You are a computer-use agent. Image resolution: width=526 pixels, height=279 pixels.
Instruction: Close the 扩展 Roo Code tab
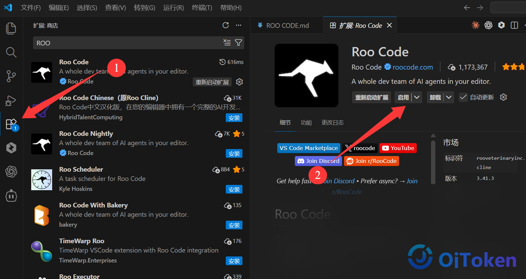pyautogui.click(x=390, y=26)
